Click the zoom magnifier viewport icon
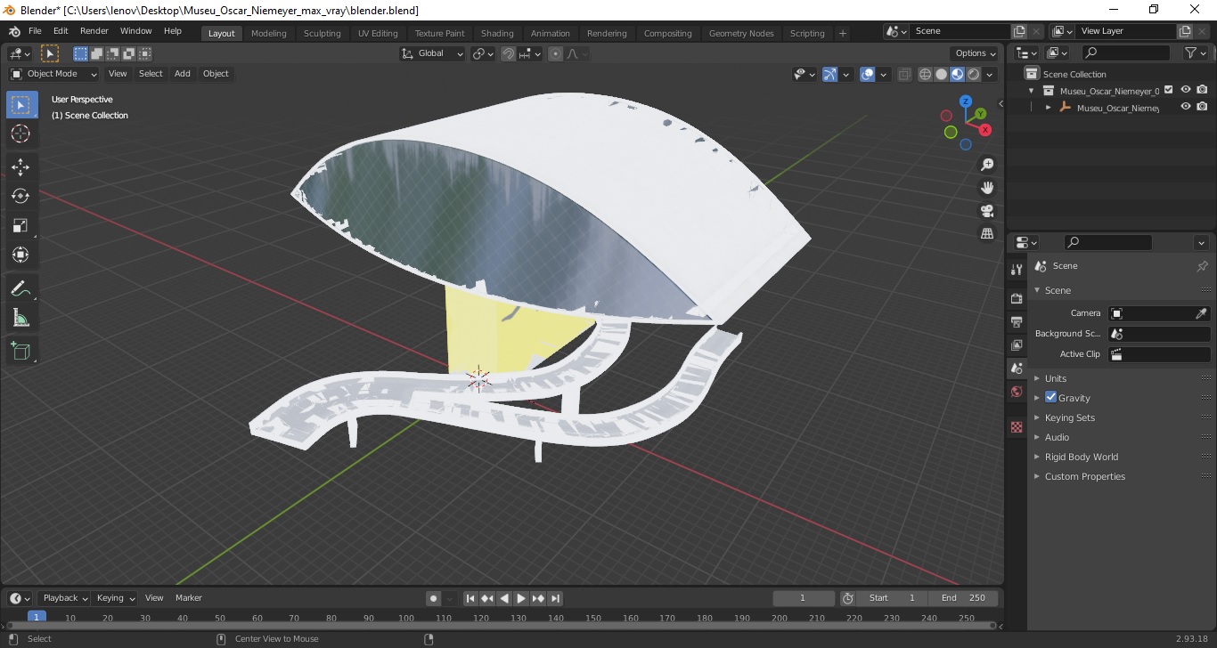Image resolution: width=1217 pixels, height=648 pixels. click(x=987, y=165)
